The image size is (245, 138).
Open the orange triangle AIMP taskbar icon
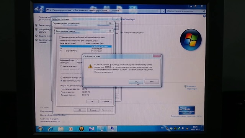coord(81,129)
